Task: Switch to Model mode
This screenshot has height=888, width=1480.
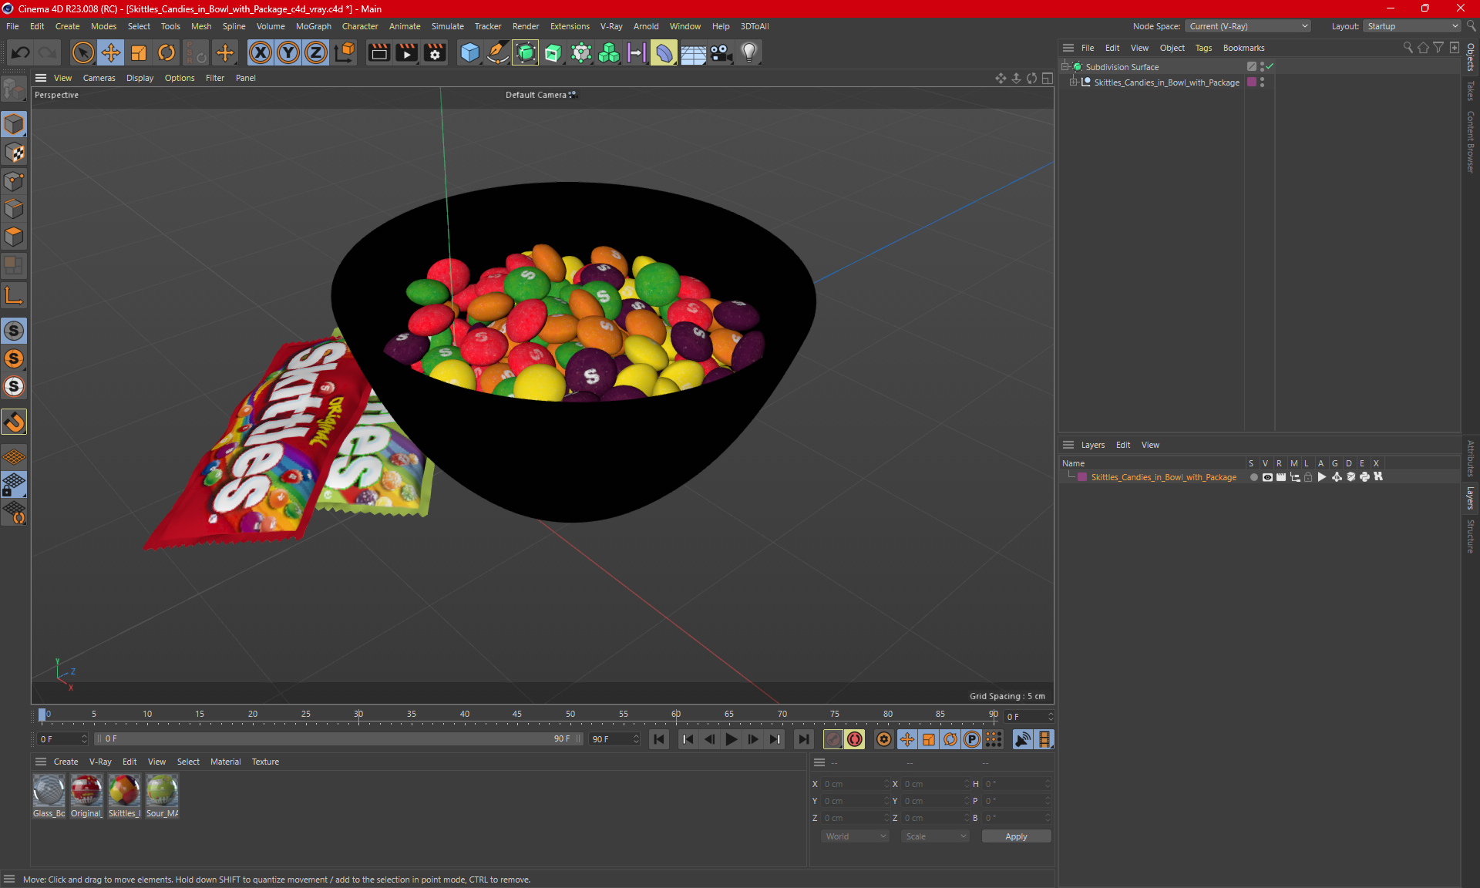Action: tap(14, 124)
